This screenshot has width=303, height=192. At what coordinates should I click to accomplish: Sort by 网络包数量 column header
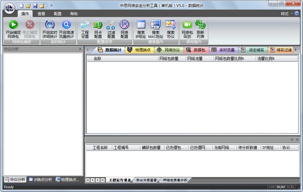(x=172, y=59)
